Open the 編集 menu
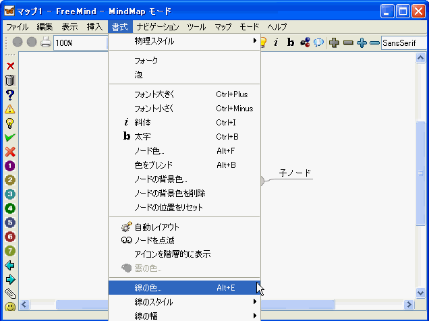429x321 pixels. coord(45,27)
